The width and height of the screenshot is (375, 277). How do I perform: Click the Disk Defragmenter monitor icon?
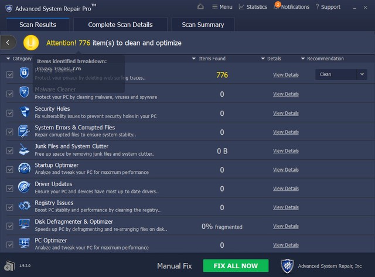point(24,224)
